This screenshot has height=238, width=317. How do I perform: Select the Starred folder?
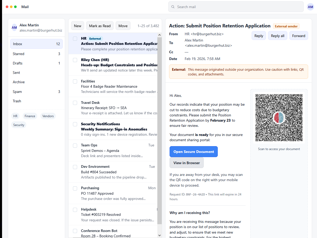coord(18,54)
